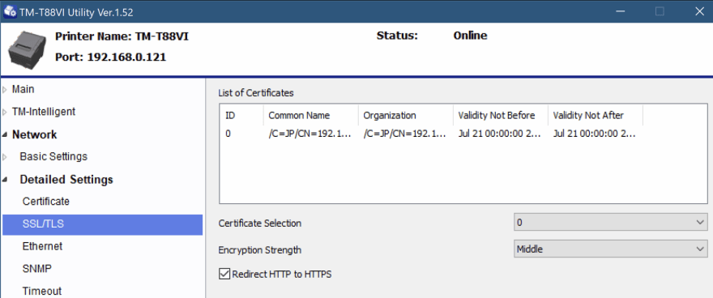Maximize the utility window
Image resolution: width=713 pixels, height=298 pixels.
tap(660, 11)
